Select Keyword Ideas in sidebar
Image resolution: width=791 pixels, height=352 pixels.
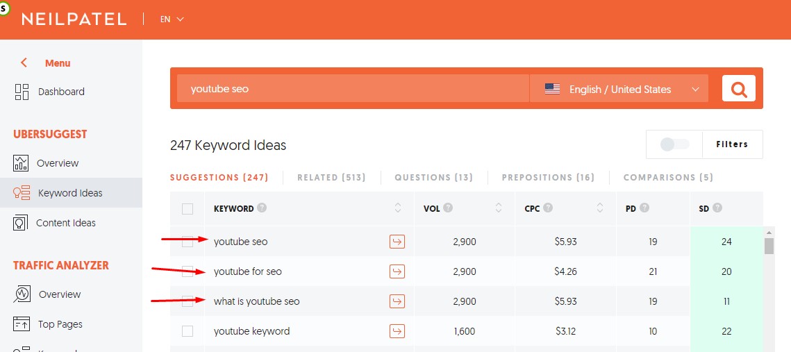point(70,193)
